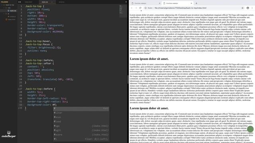The height and width of the screenshot is (143, 255).
Task: Click the index.html file icon in sidebar
Action: [6, 19]
